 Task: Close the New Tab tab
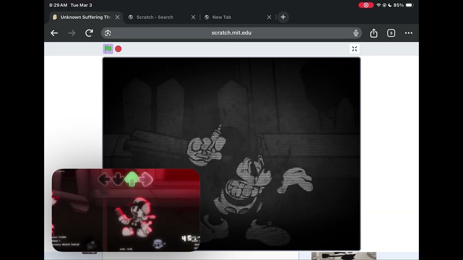point(269,17)
